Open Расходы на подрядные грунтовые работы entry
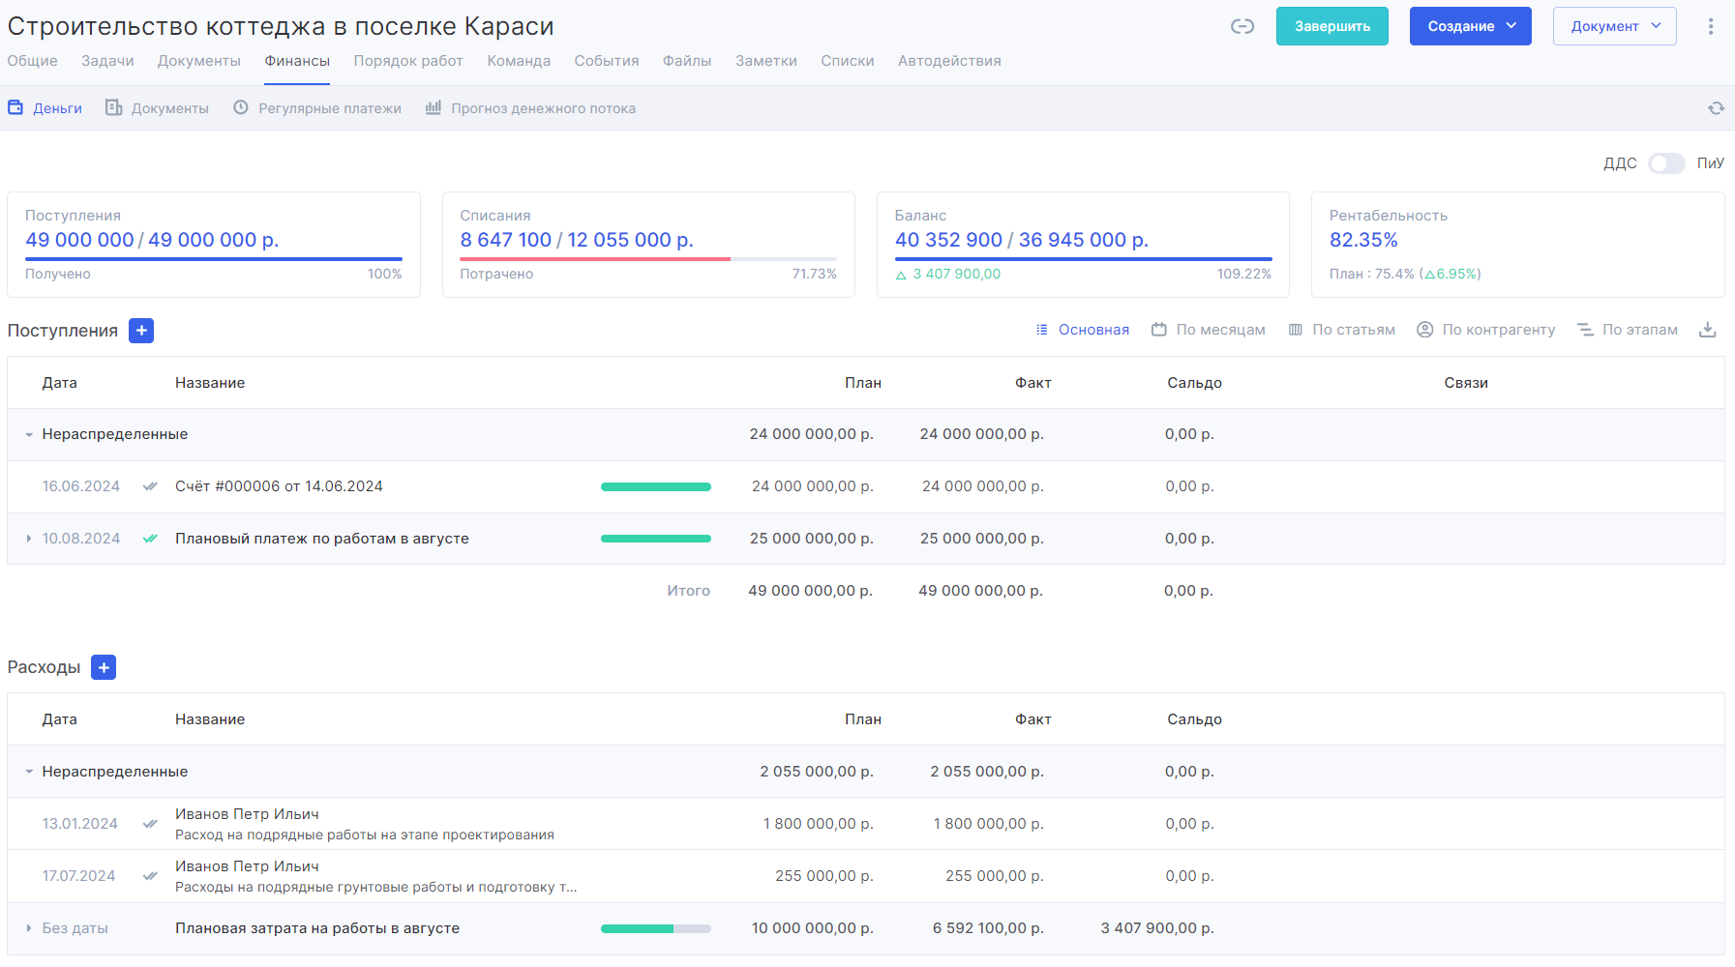This screenshot has width=1735, height=967. (375, 887)
